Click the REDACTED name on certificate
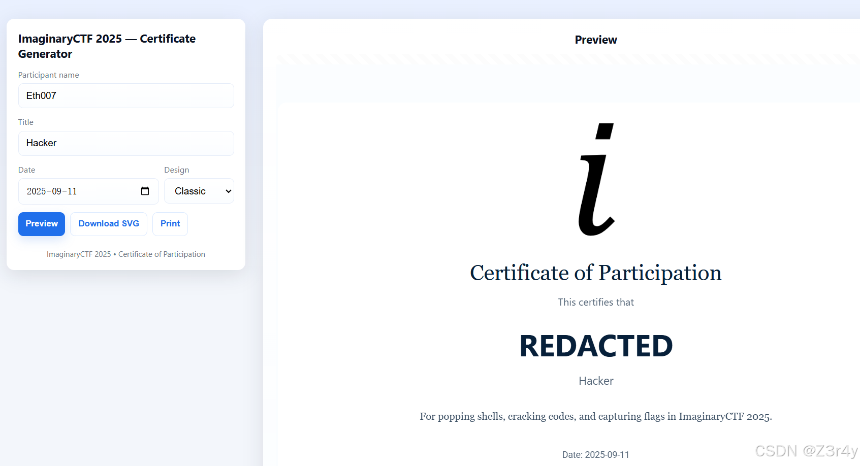This screenshot has width=860, height=466. tap(596, 346)
